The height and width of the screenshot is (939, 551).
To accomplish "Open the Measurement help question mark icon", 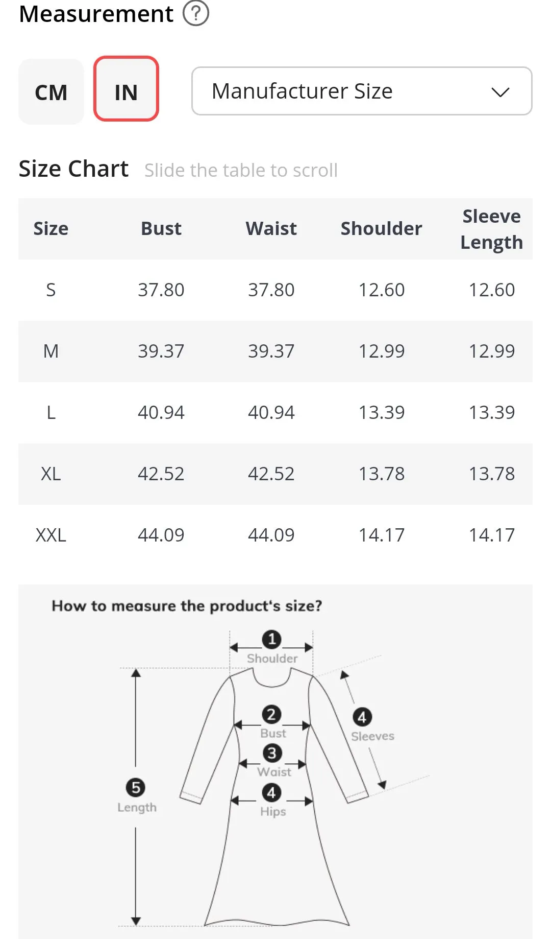I will click(196, 13).
